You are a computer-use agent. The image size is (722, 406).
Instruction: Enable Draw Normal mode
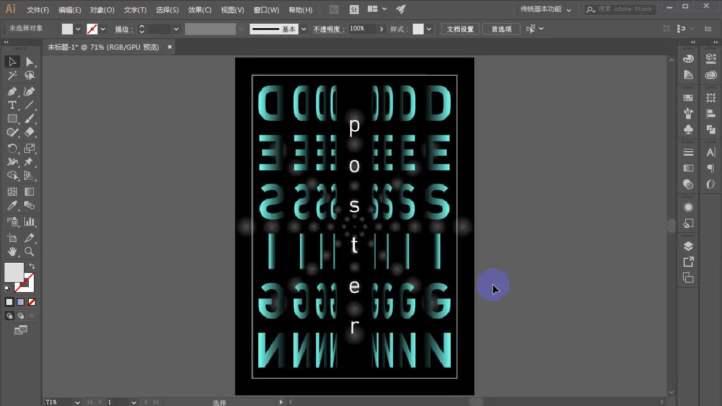pyautogui.click(x=10, y=316)
